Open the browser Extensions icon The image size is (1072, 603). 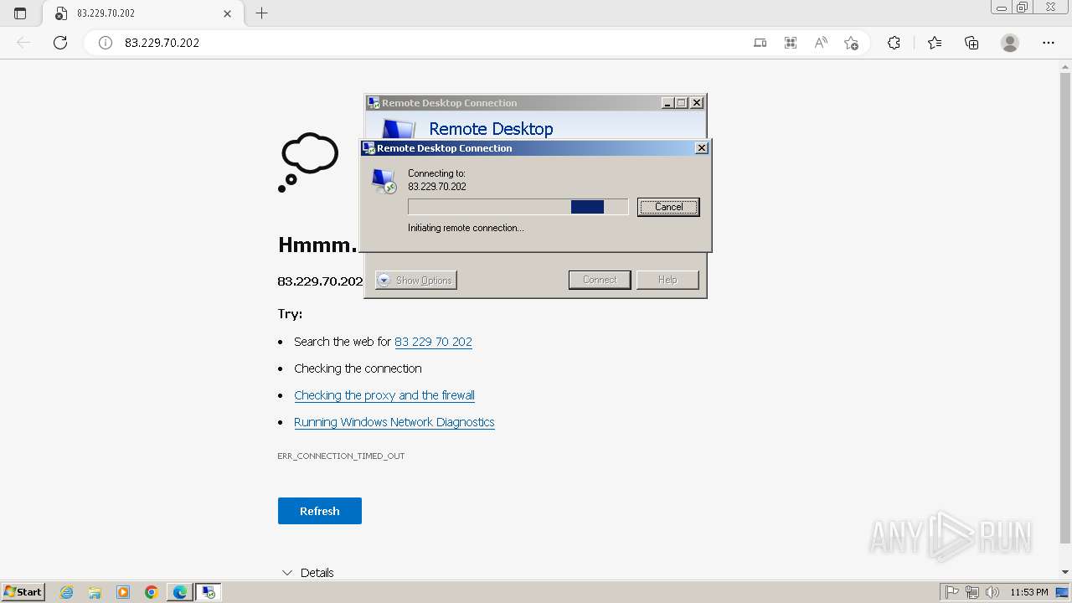click(x=894, y=43)
